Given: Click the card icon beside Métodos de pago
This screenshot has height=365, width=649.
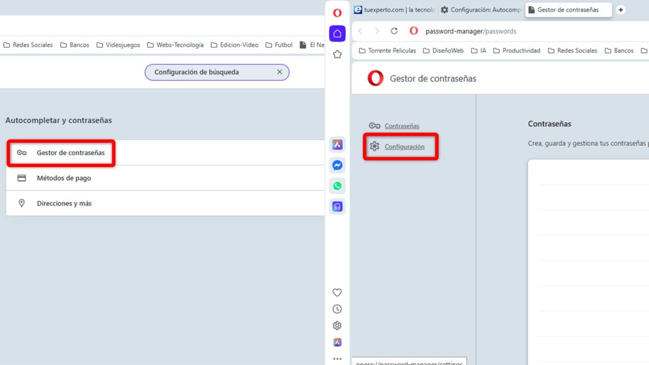Looking at the screenshot, I should pos(22,178).
